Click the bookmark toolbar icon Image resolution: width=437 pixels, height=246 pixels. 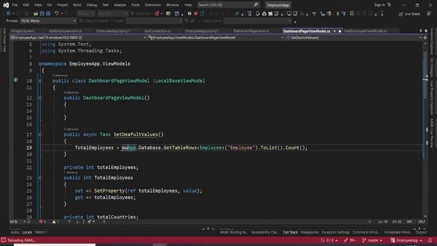tap(352, 14)
